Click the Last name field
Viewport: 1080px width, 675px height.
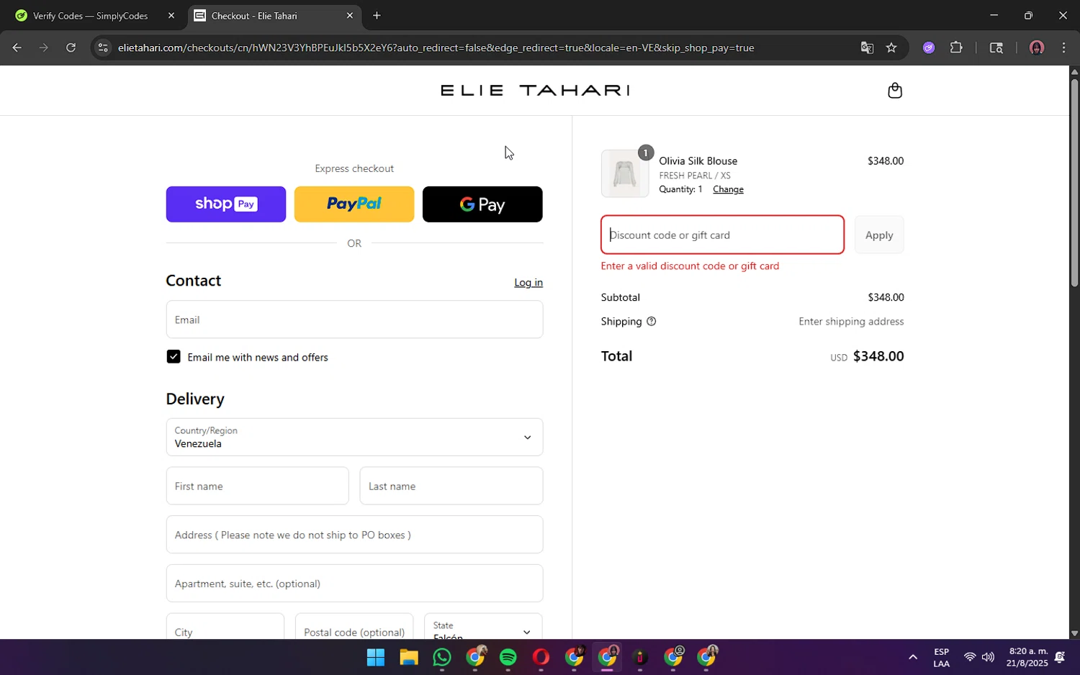tap(451, 486)
